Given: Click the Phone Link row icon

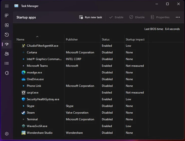Looking at the screenshot, I should tap(23, 86).
